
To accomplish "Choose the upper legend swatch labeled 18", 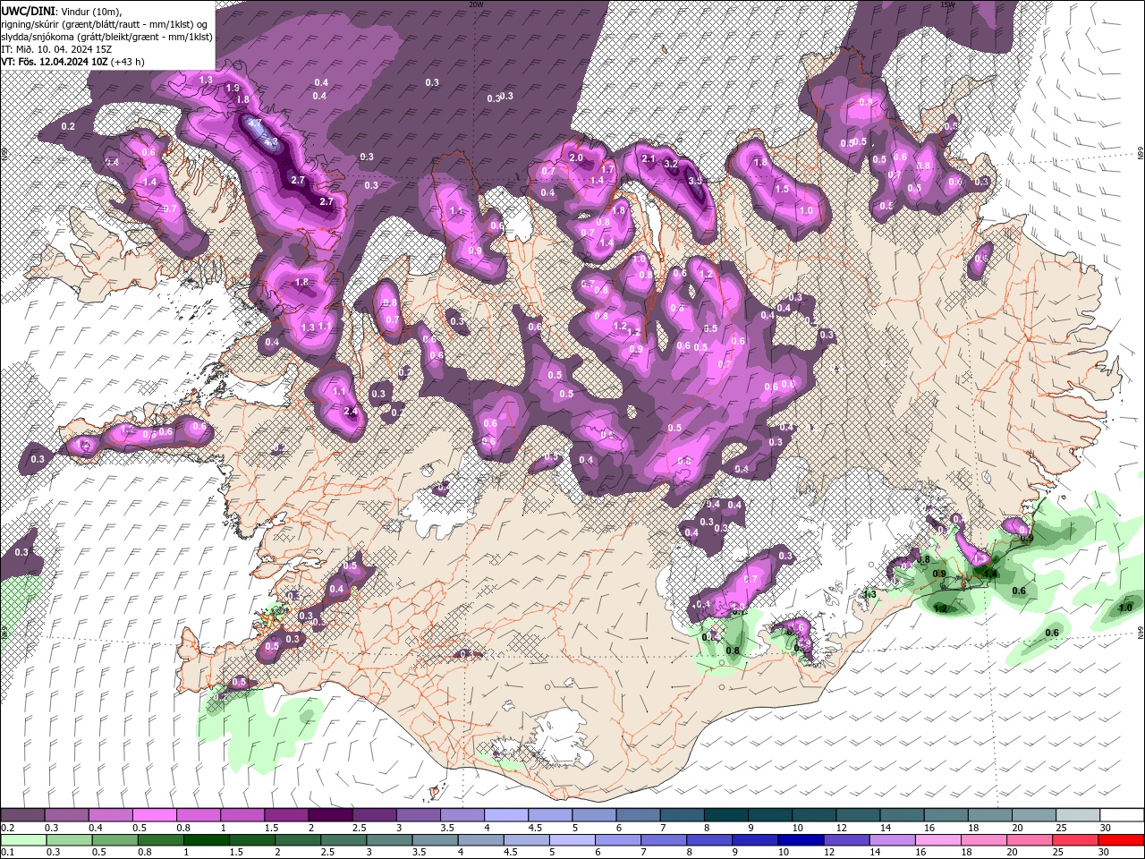I will point(990,815).
